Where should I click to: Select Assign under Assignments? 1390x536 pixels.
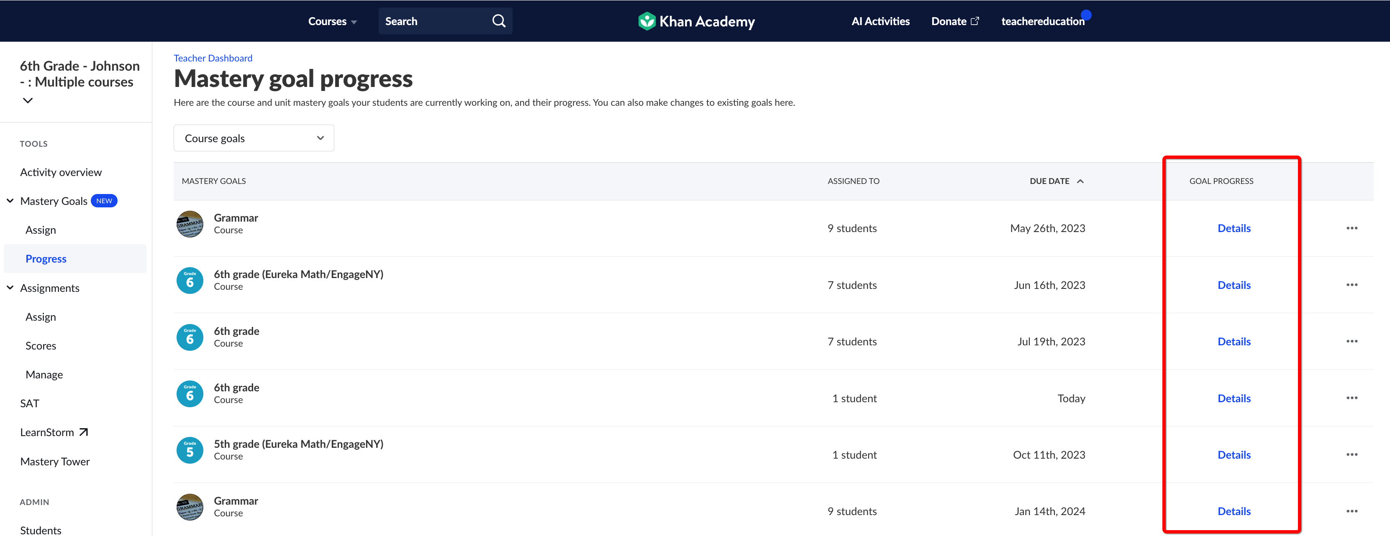tap(41, 316)
